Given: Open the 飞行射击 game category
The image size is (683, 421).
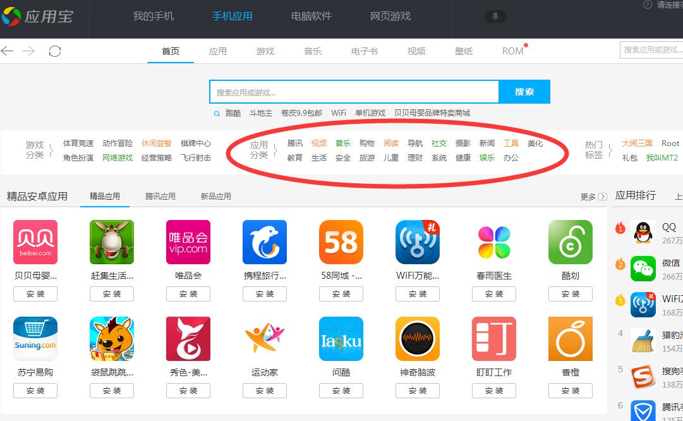Looking at the screenshot, I should click(x=196, y=158).
